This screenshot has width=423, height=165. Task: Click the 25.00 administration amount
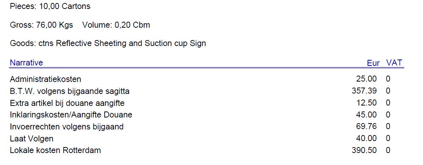[x=366, y=79]
